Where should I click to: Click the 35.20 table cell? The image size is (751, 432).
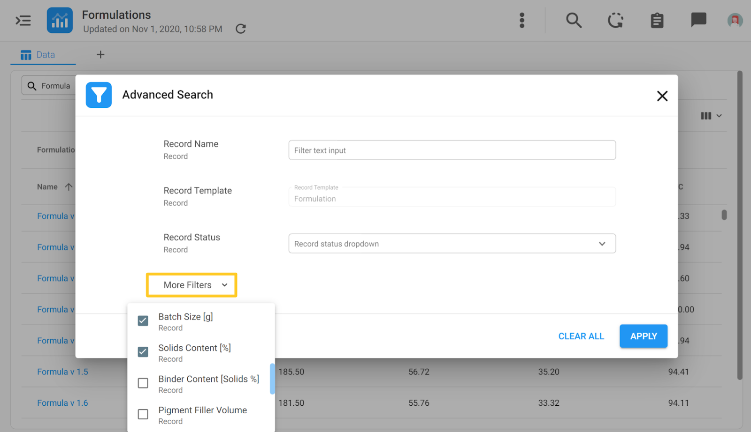[549, 372]
